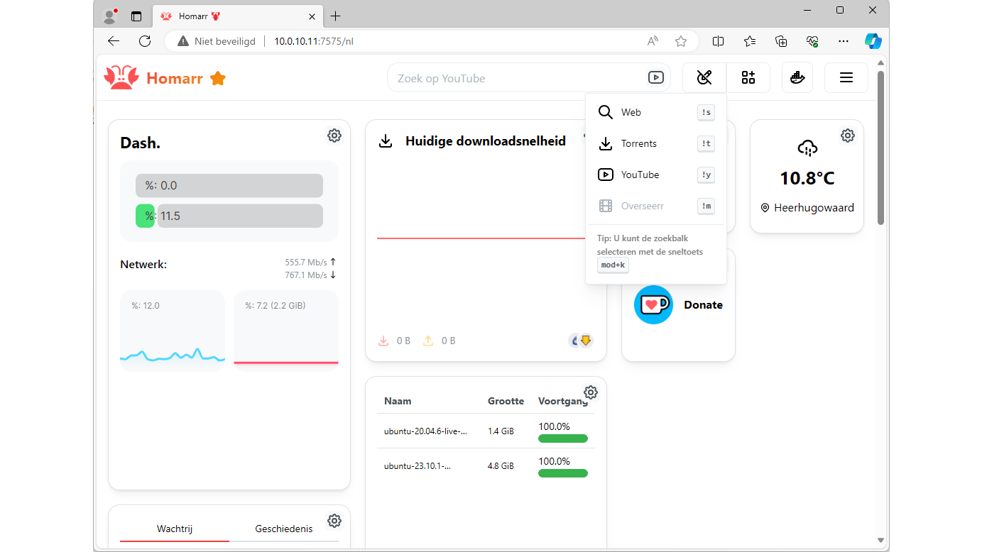Click the page vertical scrollbar thumb

(x=880, y=148)
